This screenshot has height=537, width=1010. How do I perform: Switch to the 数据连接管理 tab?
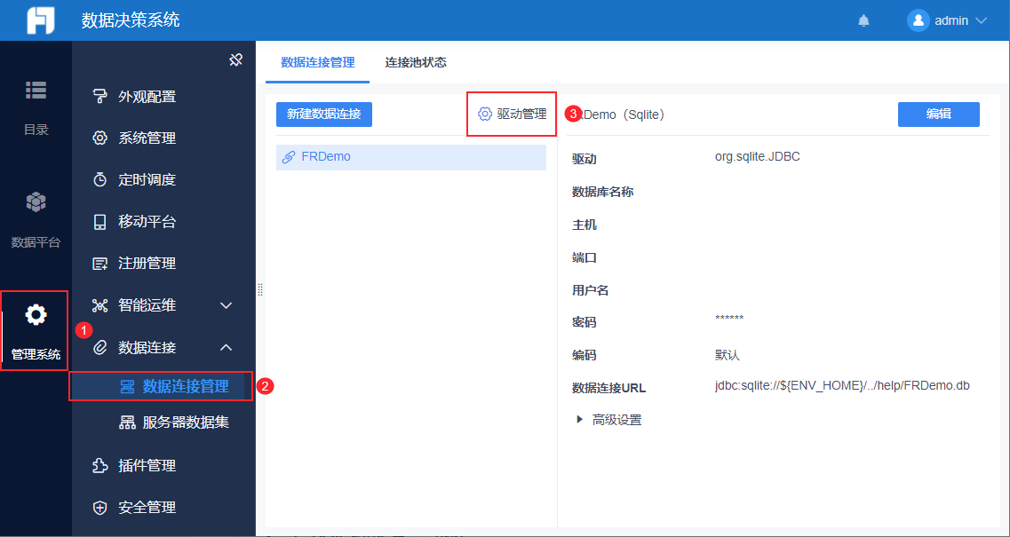317,62
